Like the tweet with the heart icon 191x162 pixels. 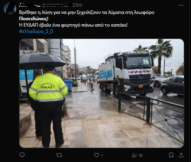click(x=96, y=155)
